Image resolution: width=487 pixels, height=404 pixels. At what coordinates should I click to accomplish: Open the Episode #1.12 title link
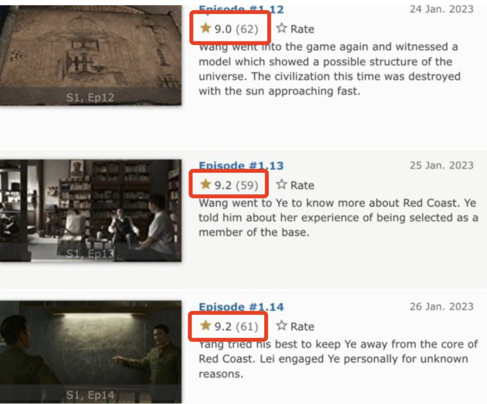click(x=241, y=9)
